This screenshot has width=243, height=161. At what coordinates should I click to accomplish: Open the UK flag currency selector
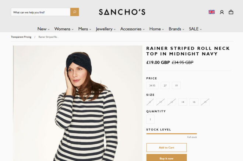[212, 12]
